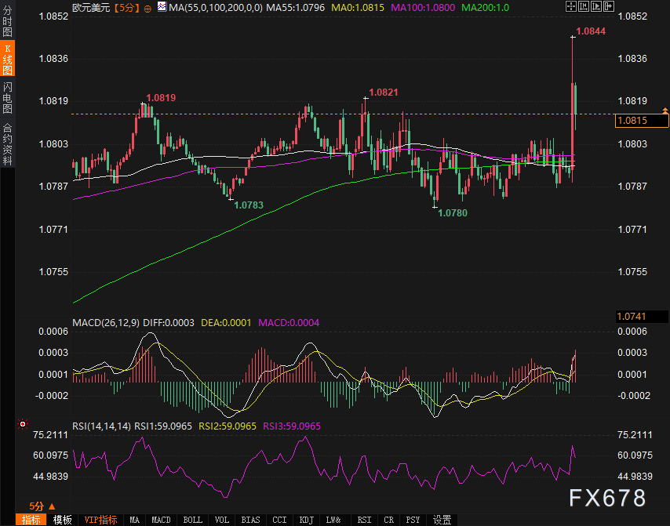Enable the VOL indicator
Screen dimensions: 670x526
coord(222,520)
